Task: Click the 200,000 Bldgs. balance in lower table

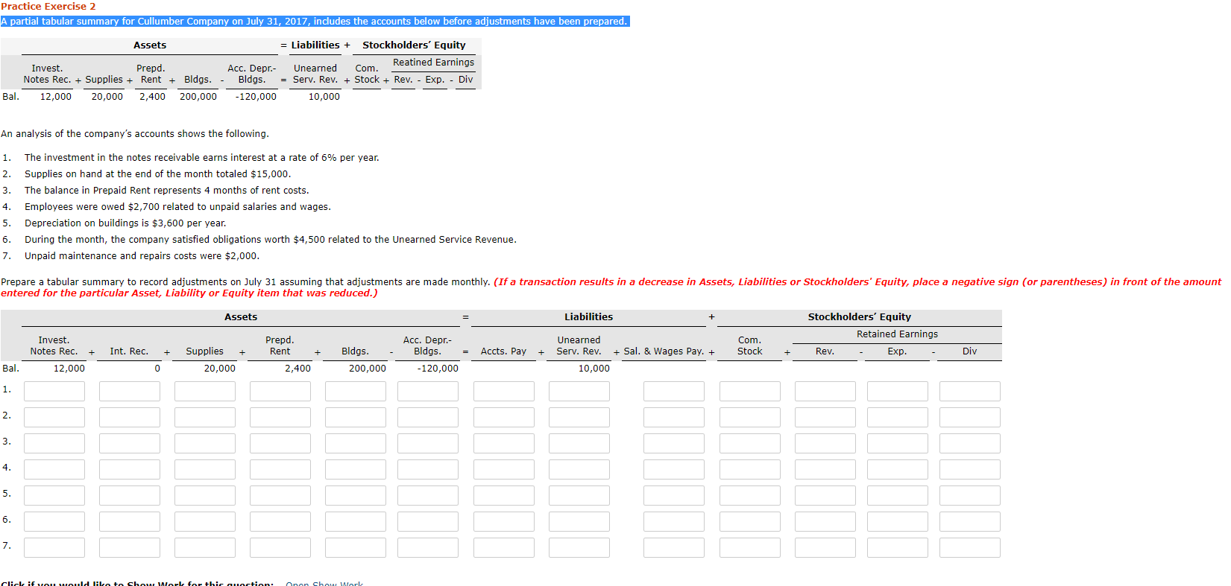Action: [368, 369]
